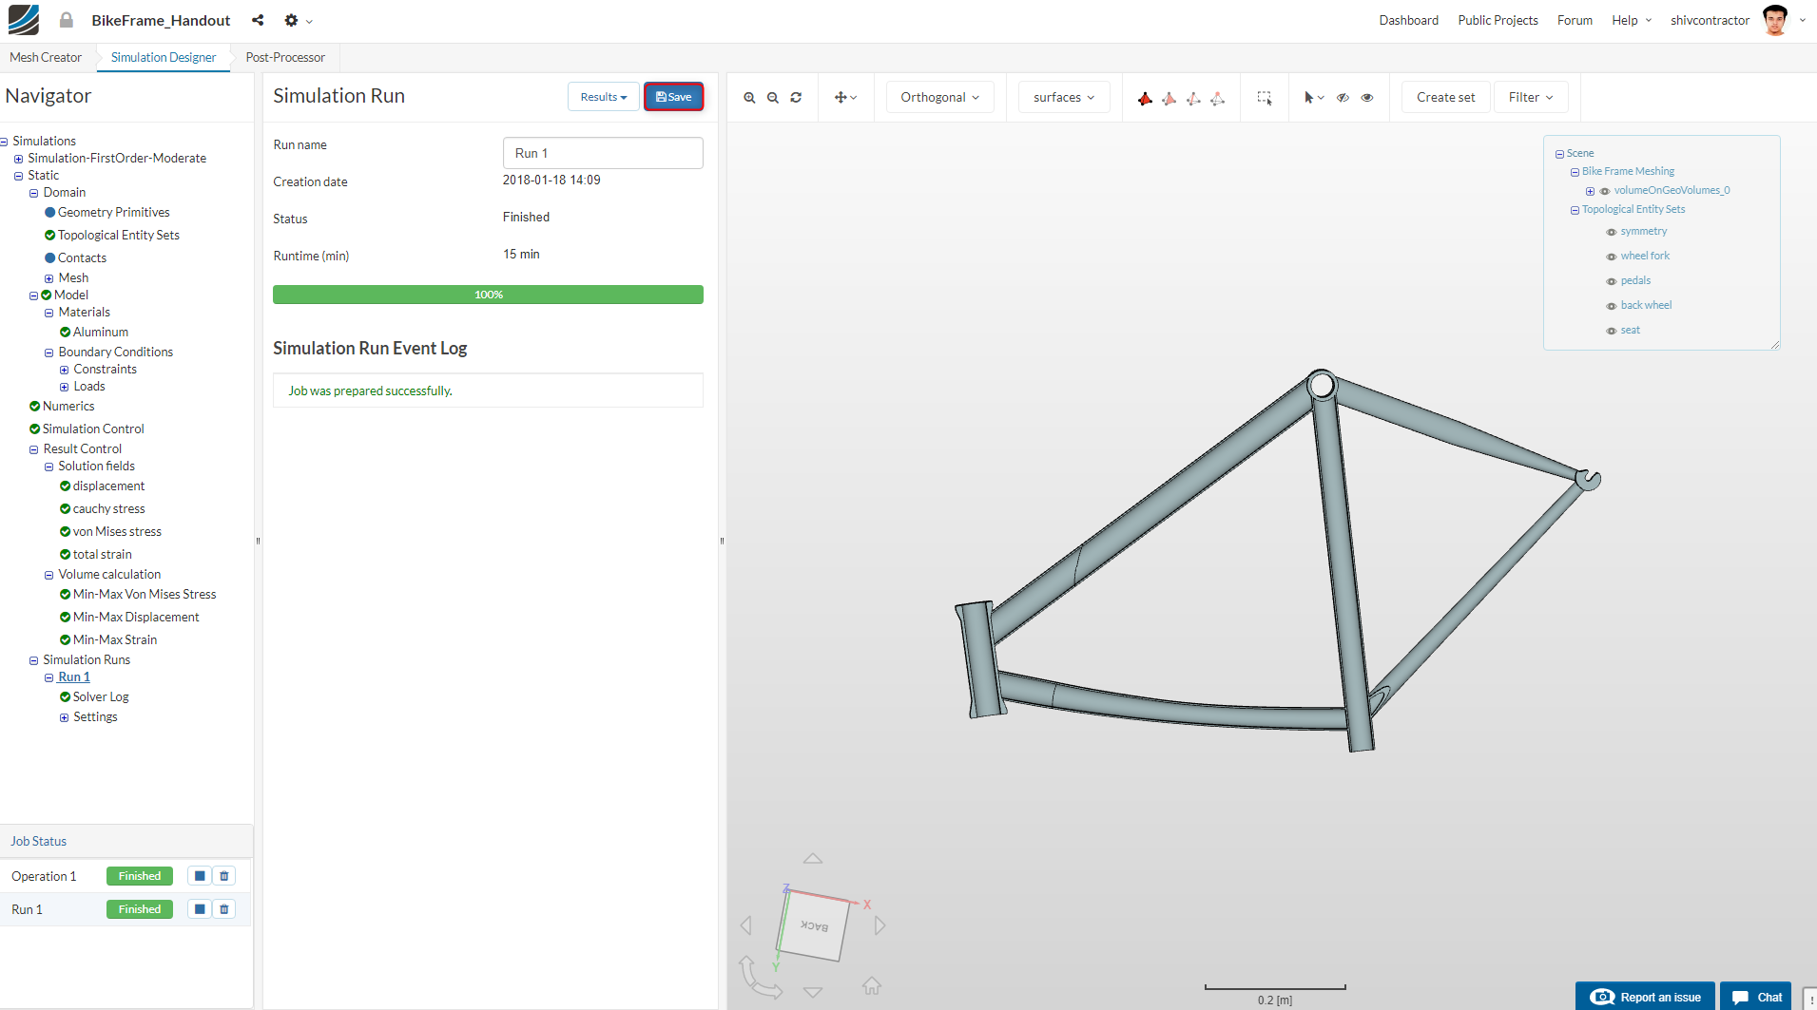Expand volumeOnGeoVolumes_0 in the scene tree
The image size is (1817, 1010).
(1591, 190)
